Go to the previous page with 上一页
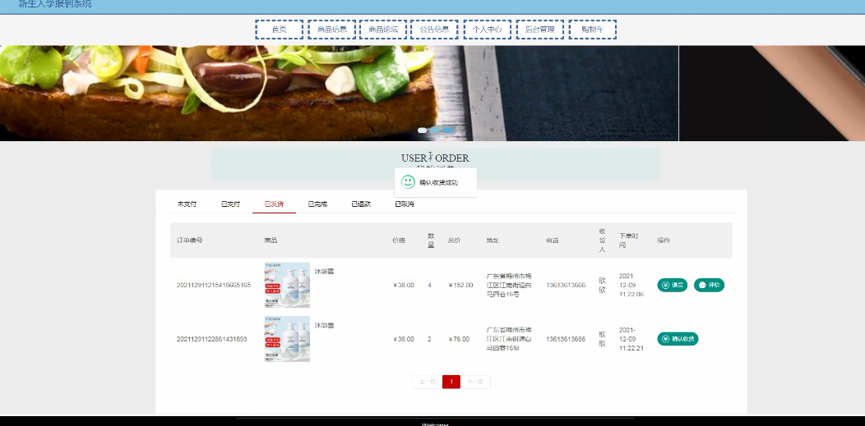The image size is (865, 426). [x=427, y=382]
